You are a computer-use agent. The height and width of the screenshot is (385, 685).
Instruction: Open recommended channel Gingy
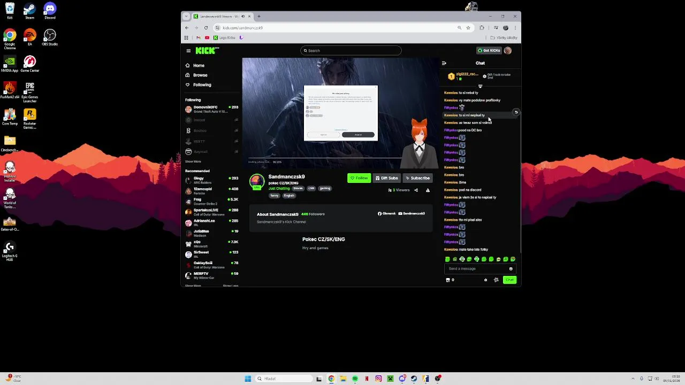211,180
